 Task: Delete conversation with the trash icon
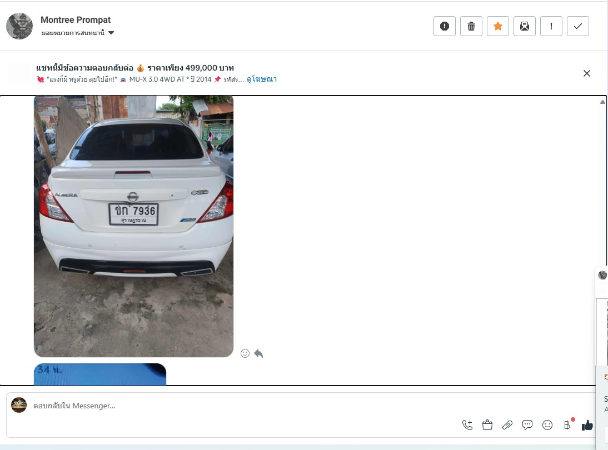(x=471, y=26)
